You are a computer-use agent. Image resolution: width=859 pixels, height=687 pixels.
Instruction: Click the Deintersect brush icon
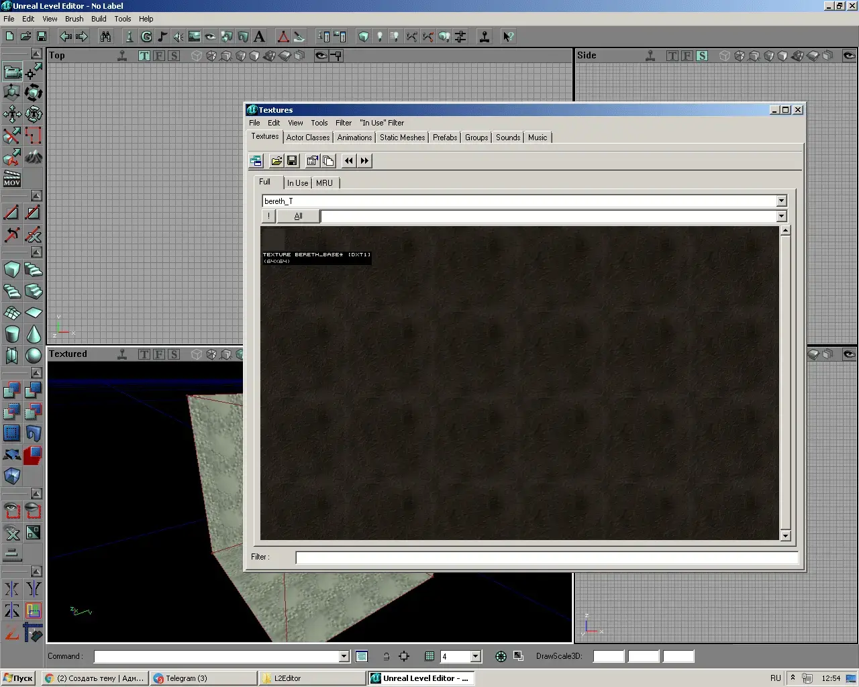34,412
